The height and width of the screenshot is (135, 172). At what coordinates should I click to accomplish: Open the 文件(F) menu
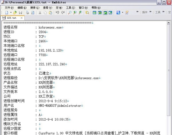click(x=9, y=8)
